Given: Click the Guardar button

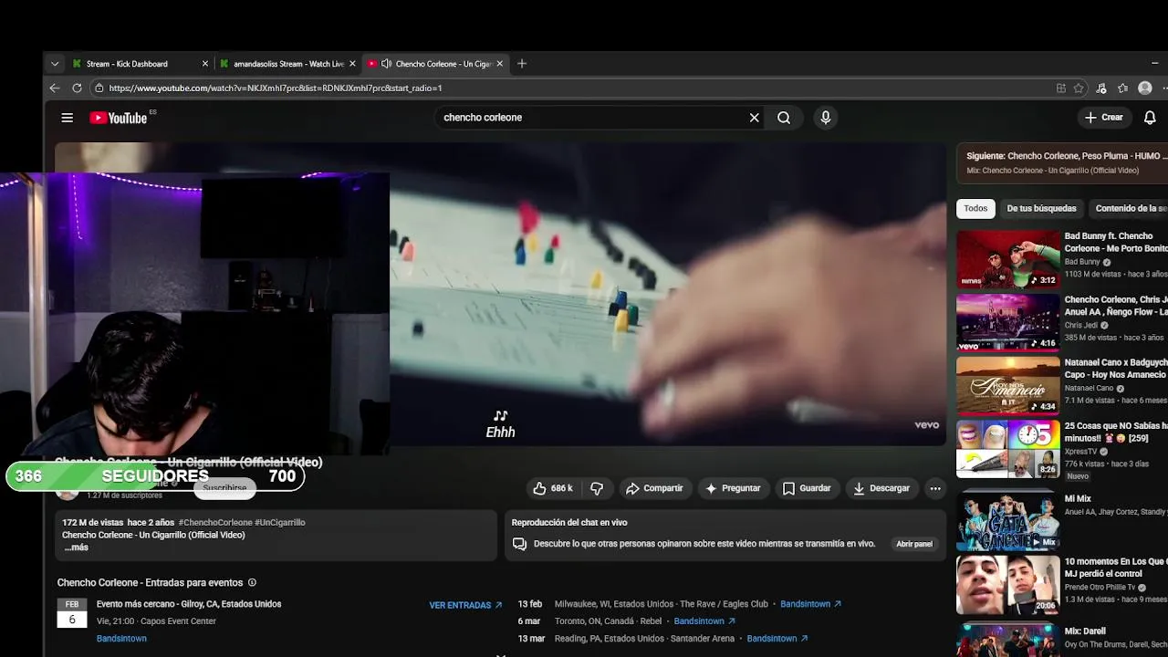Looking at the screenshot, I should 807,488.
